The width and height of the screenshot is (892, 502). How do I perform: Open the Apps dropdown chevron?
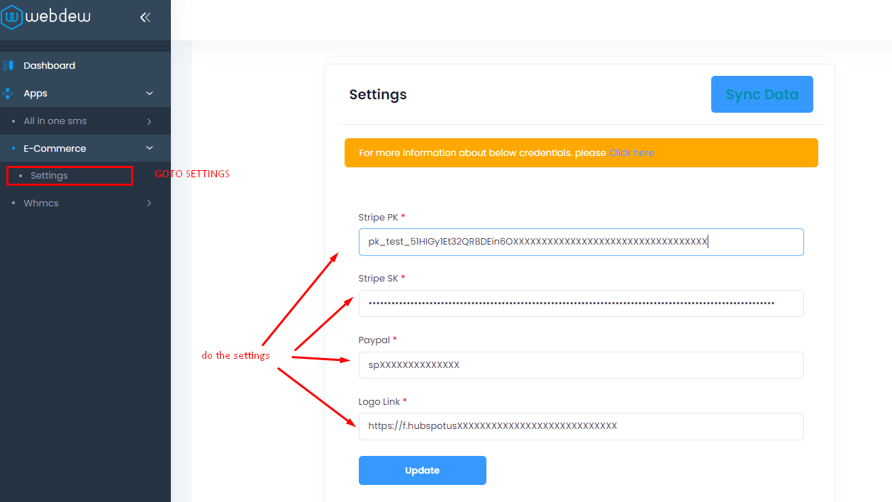pyautogui.click(x=149, y=93)
